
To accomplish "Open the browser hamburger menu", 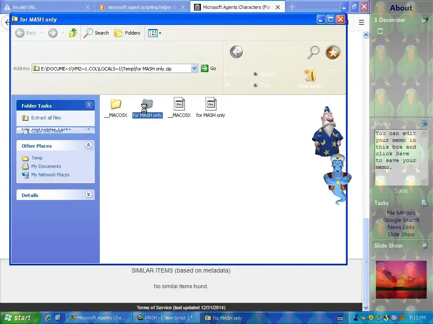I will pos(361,22).
